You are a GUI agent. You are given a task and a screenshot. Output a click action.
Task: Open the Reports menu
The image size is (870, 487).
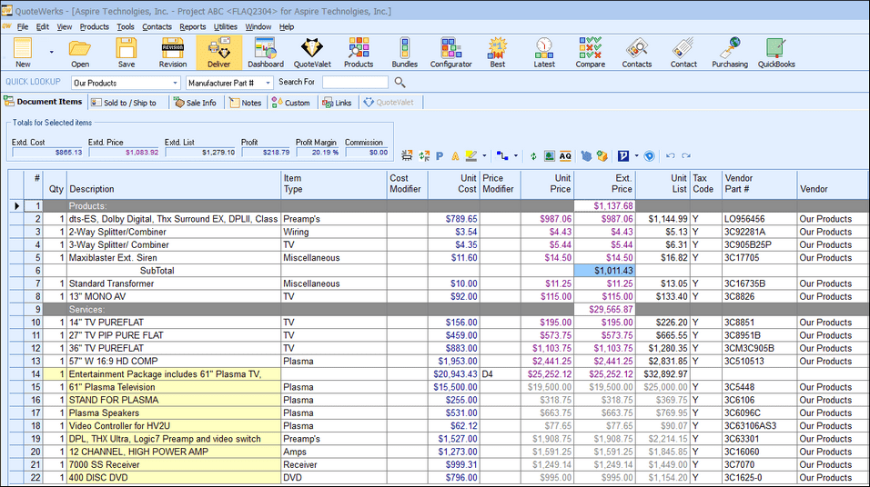(192, 26)
